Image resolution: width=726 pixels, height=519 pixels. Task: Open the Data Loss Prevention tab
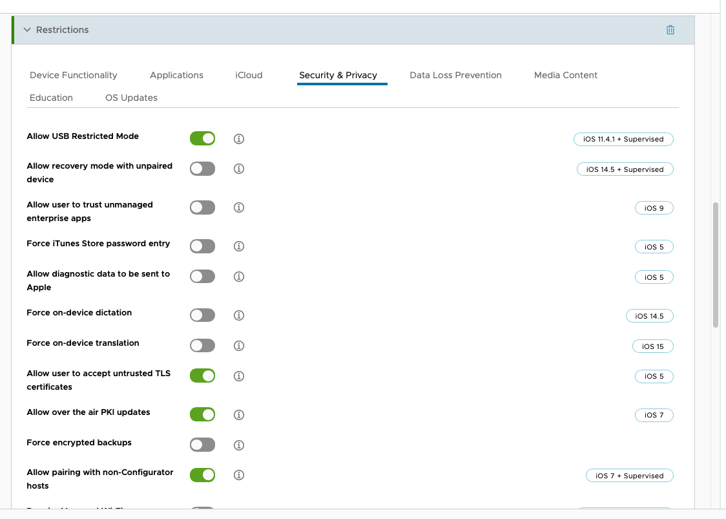(x=455, y=75)
